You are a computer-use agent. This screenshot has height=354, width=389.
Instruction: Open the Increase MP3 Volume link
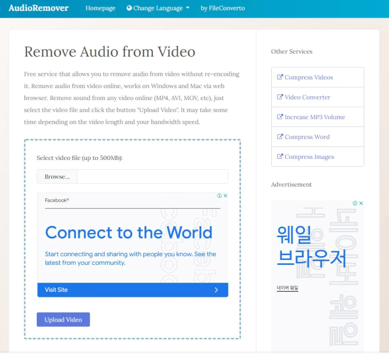[x=315, y=117]
